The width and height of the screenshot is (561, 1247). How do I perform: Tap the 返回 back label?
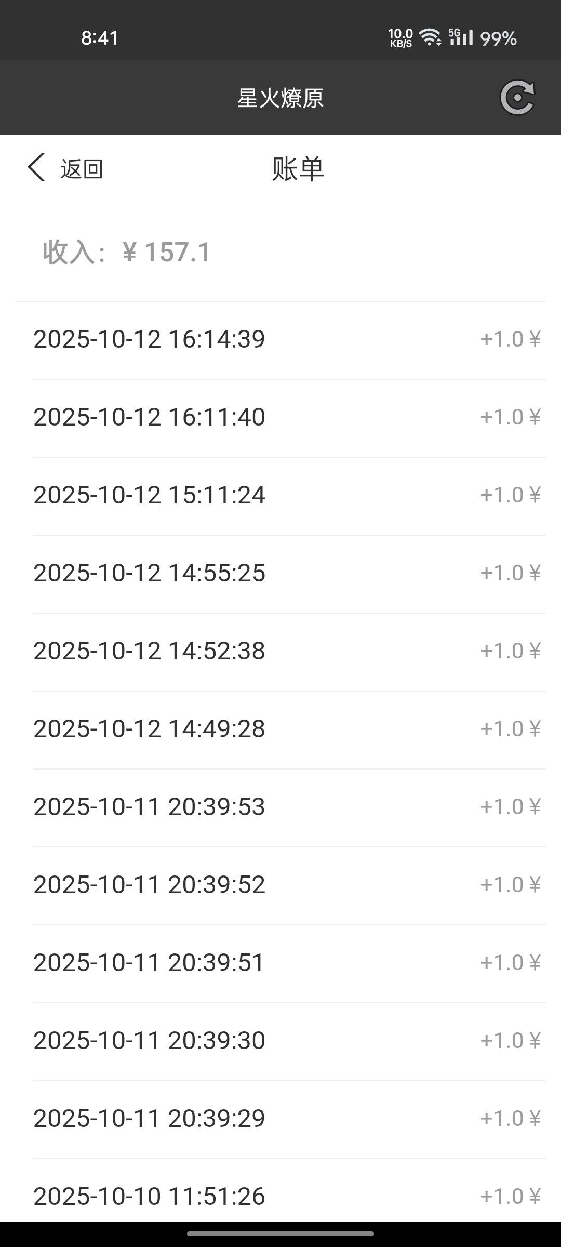coord(82,169)
